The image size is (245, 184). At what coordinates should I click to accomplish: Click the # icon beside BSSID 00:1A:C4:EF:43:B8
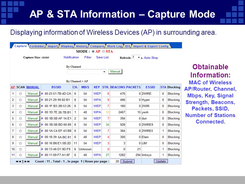click(42, 131)
